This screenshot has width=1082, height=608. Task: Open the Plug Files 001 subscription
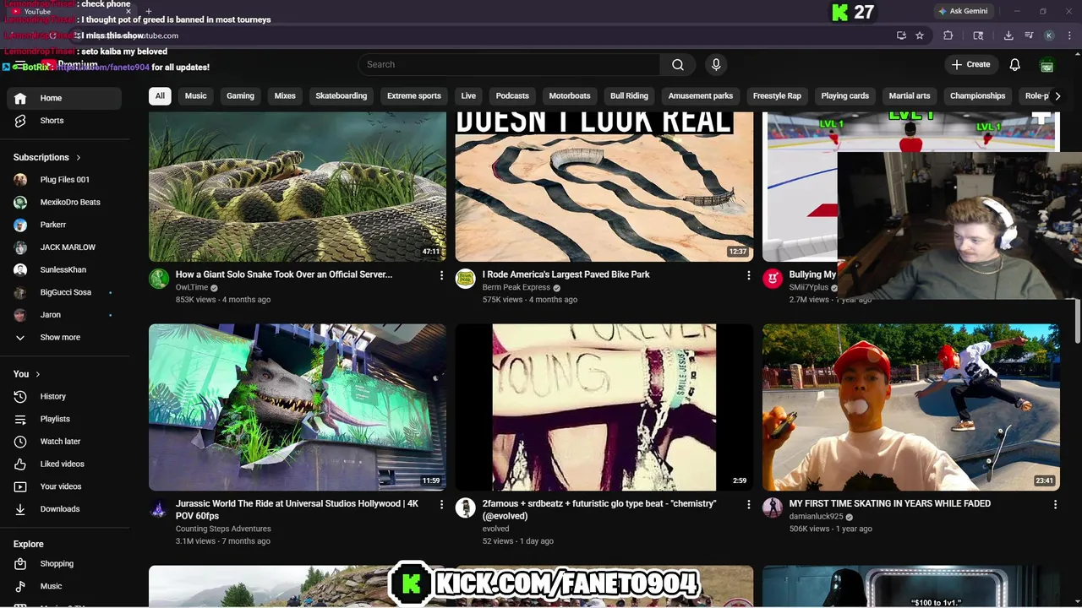(x=64, y=180)
